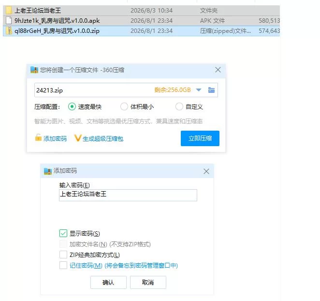Close the 您将创建一个压缩文件 dialog
This screenshot has width=320, height=301.
[218, 70]
